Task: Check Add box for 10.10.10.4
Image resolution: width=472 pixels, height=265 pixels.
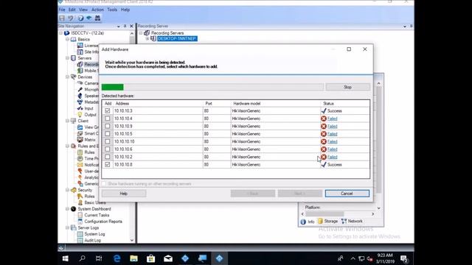Action: point(108,119)
